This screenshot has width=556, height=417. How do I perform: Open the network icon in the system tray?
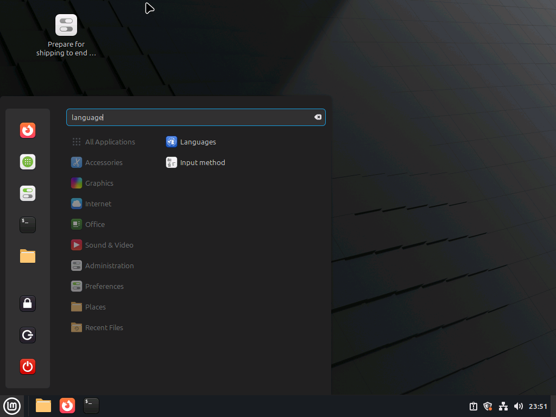[x=503, y=406]
